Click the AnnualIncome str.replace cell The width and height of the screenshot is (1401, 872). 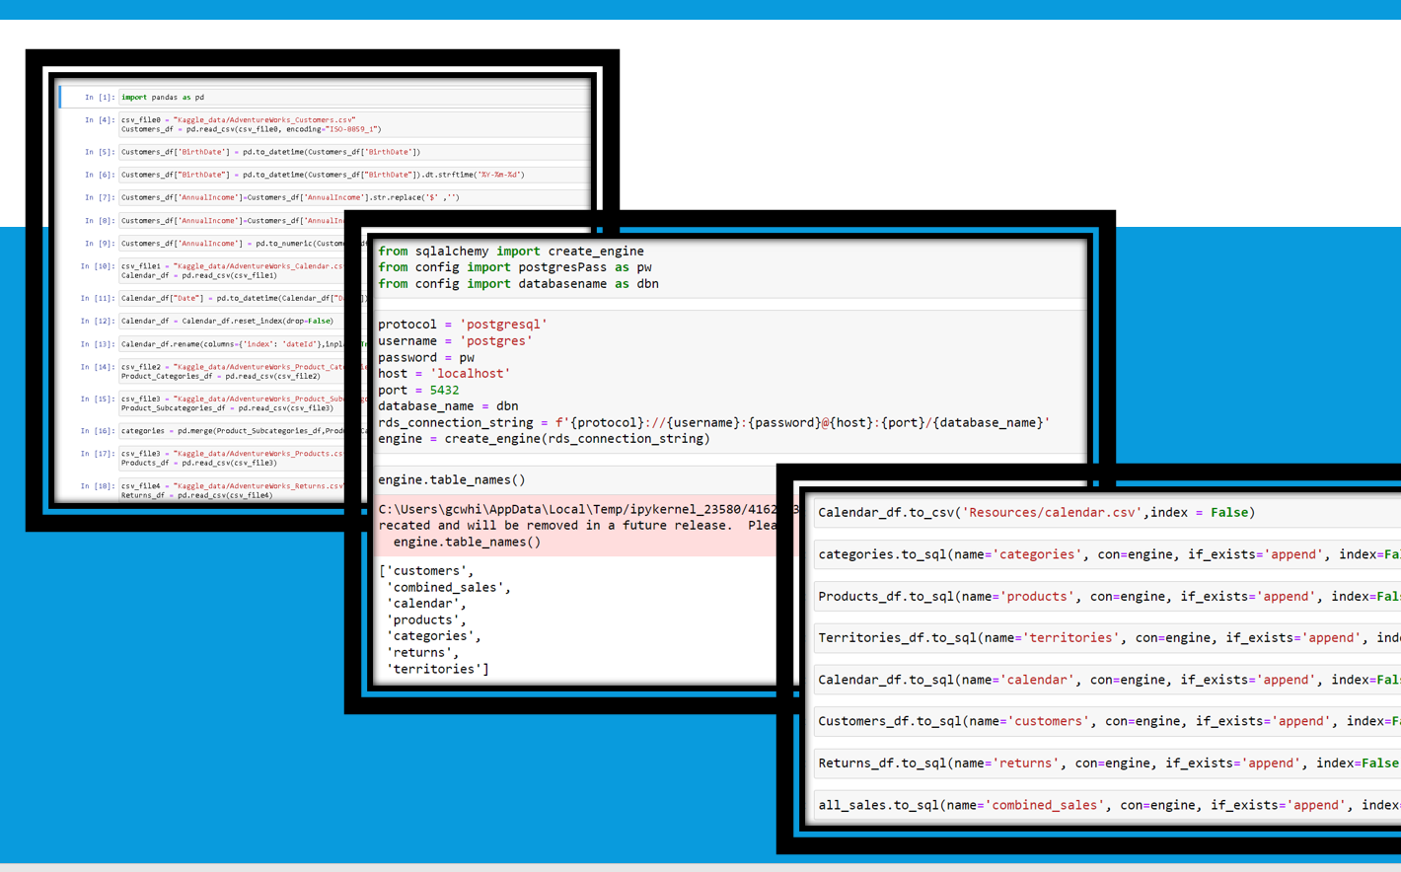coord(354,197)
